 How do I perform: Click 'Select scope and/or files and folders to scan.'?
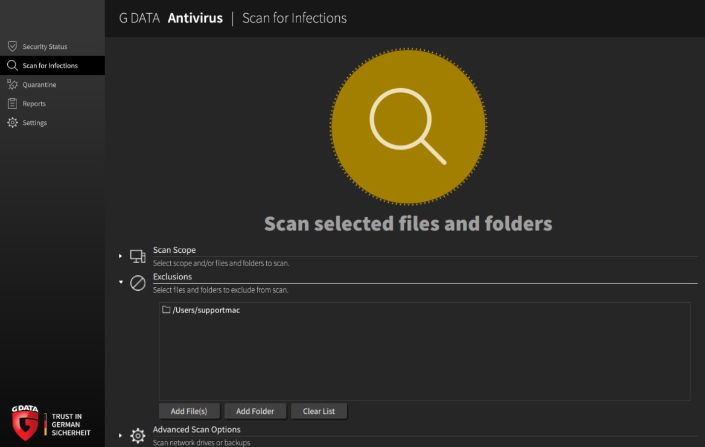click(x=221, y=263)
